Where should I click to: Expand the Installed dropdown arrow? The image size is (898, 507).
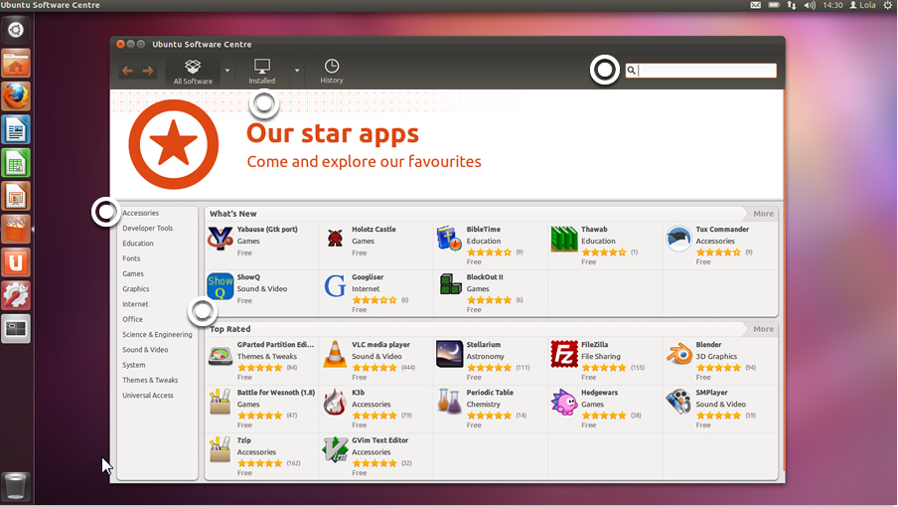tap(297, 71)
